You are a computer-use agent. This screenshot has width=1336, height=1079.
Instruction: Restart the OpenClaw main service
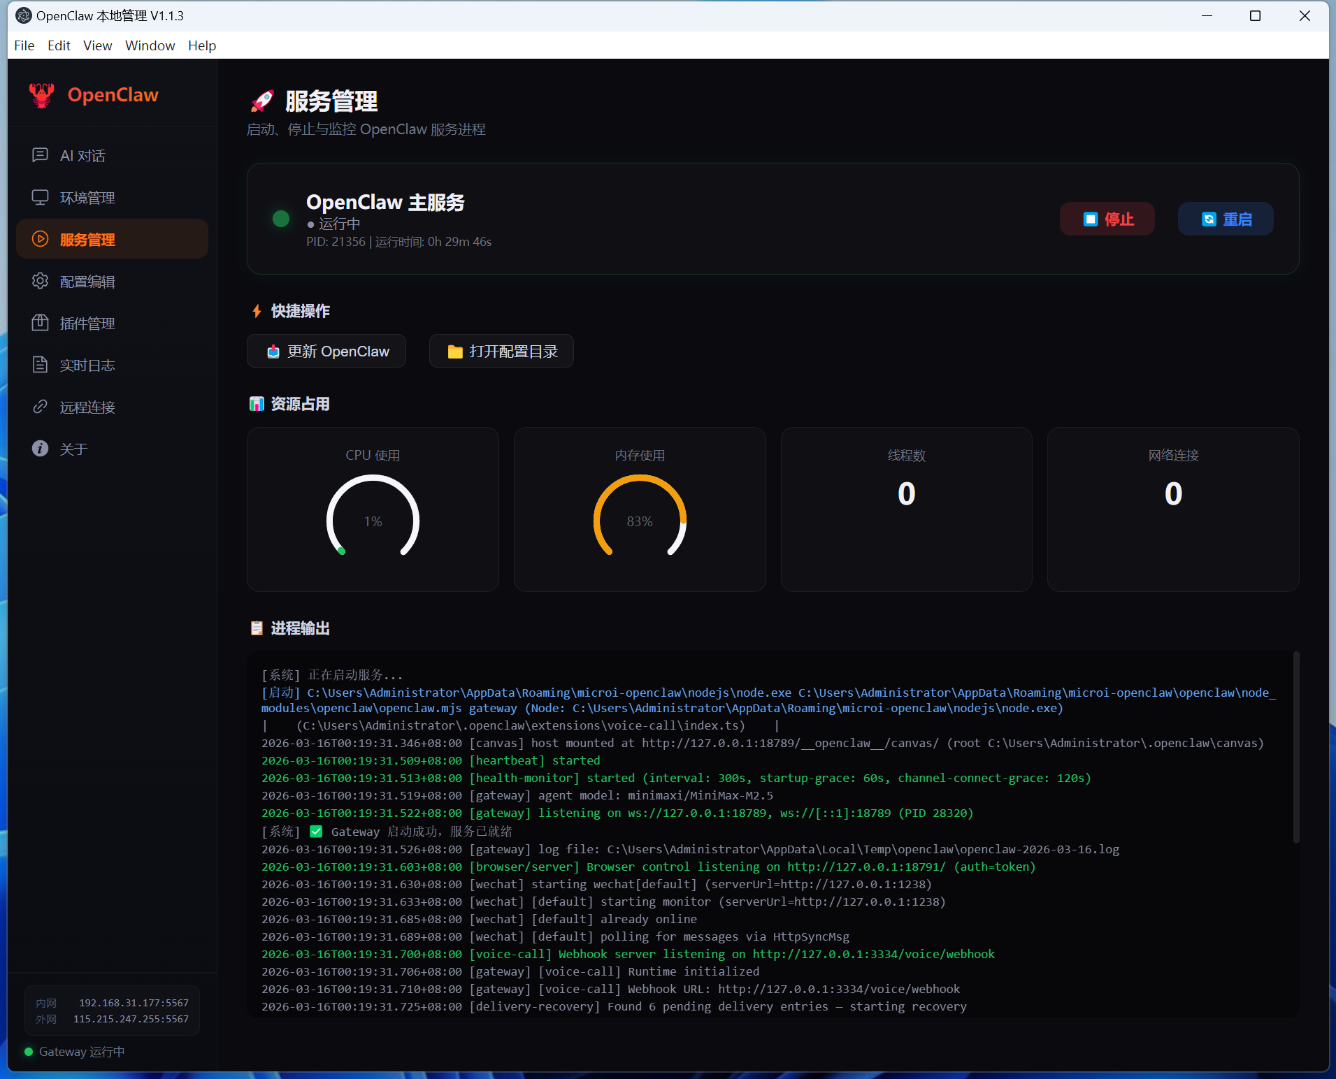pyautogui.click(x=1225, y=219)
